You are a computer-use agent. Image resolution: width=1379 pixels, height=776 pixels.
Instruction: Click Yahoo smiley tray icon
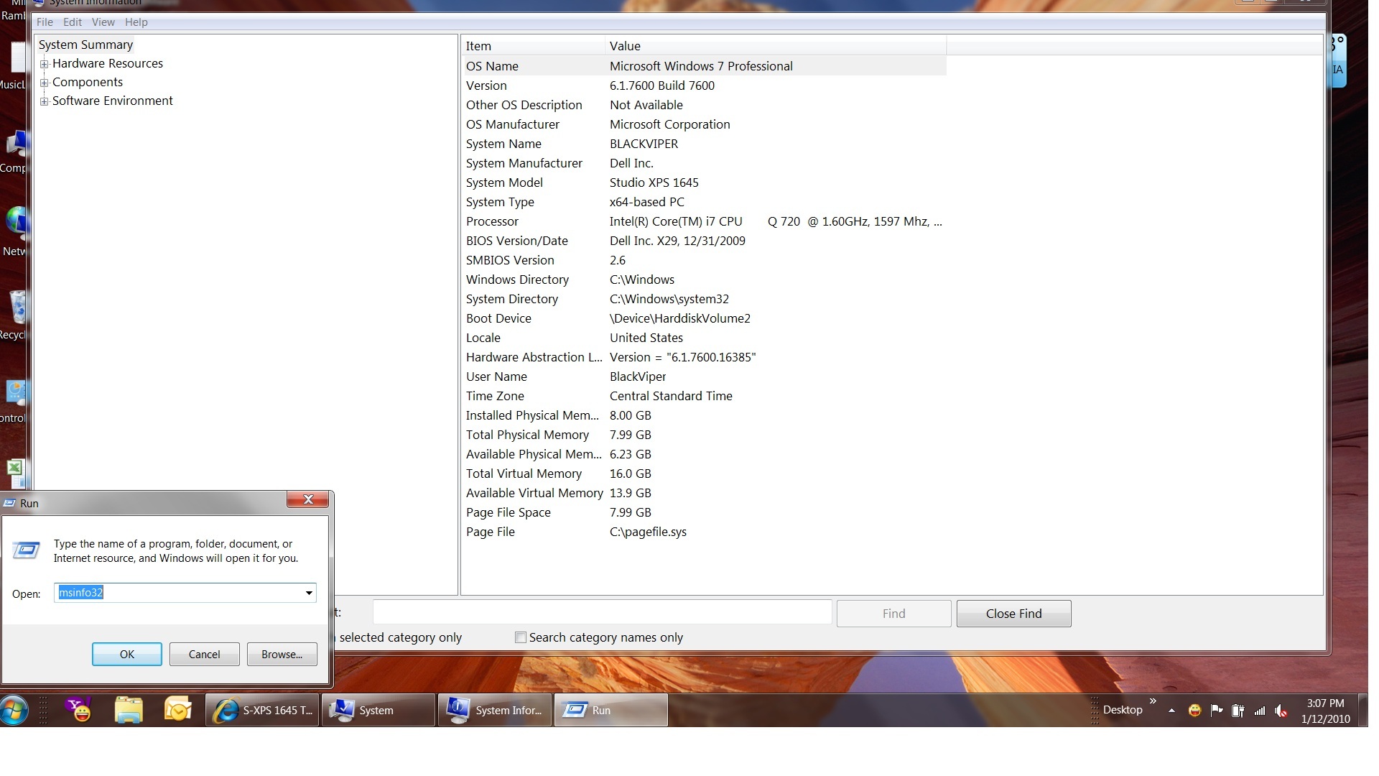tap(1194, 711)
